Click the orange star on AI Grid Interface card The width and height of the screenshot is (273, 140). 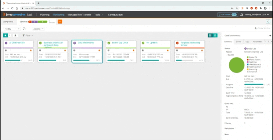click(31, 50)
